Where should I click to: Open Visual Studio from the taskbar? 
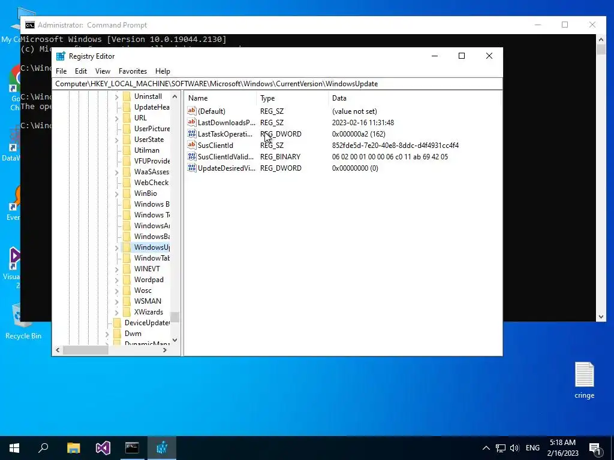[103, 448]
